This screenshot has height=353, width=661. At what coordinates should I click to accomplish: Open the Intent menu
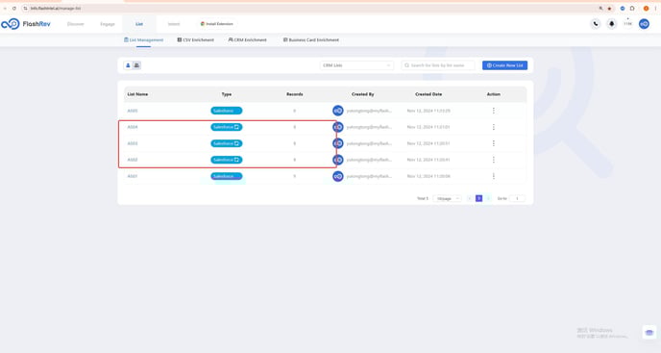[x=174, y=24]
